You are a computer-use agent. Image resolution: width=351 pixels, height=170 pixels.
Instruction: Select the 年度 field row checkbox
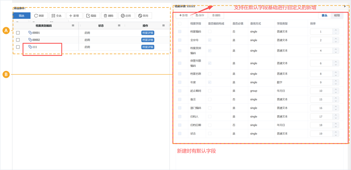[x=179, y=82]
